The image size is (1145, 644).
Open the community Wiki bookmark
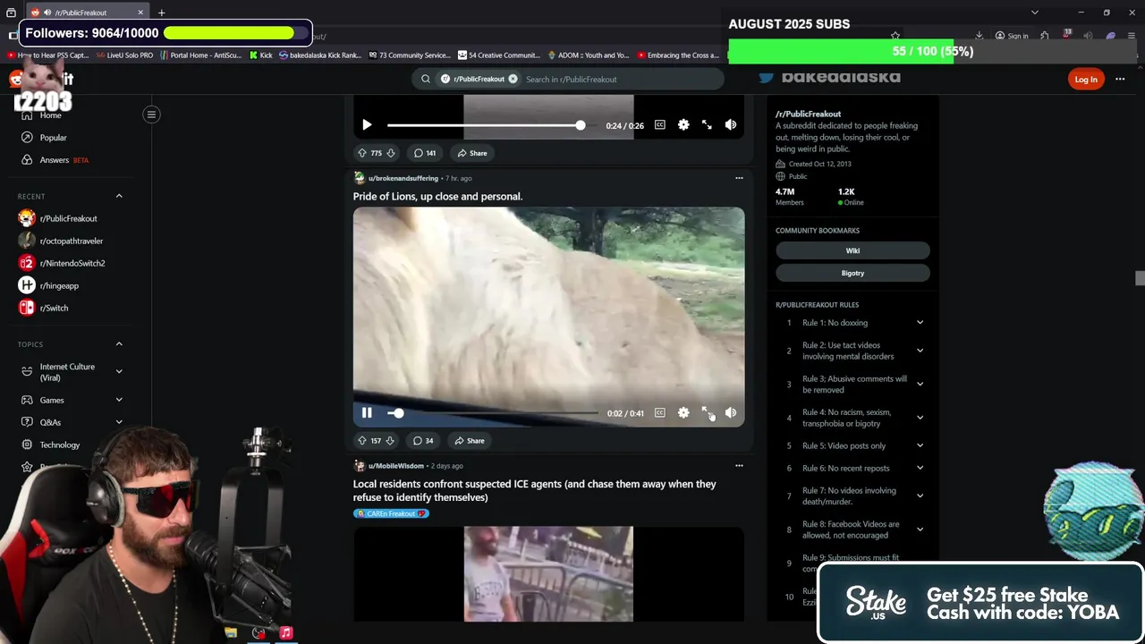tap(852, 250)
